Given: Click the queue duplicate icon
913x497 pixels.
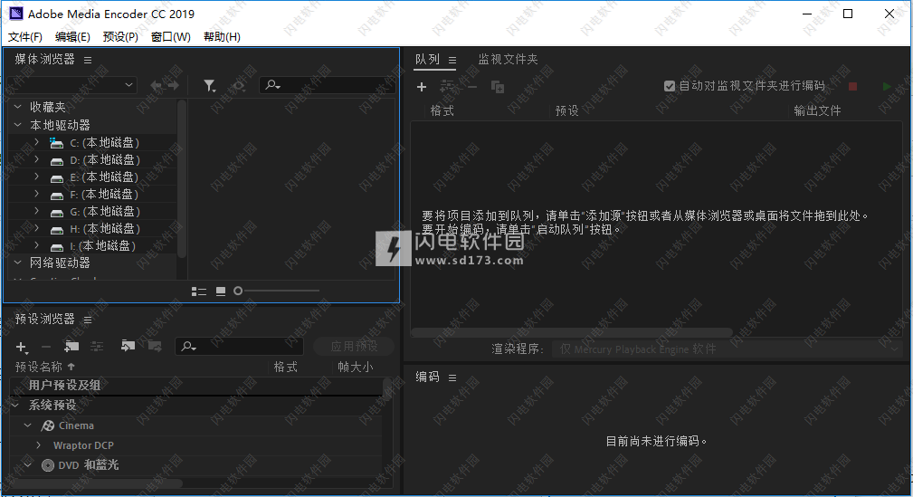Looking at the screenshot, I should (498, 87).
